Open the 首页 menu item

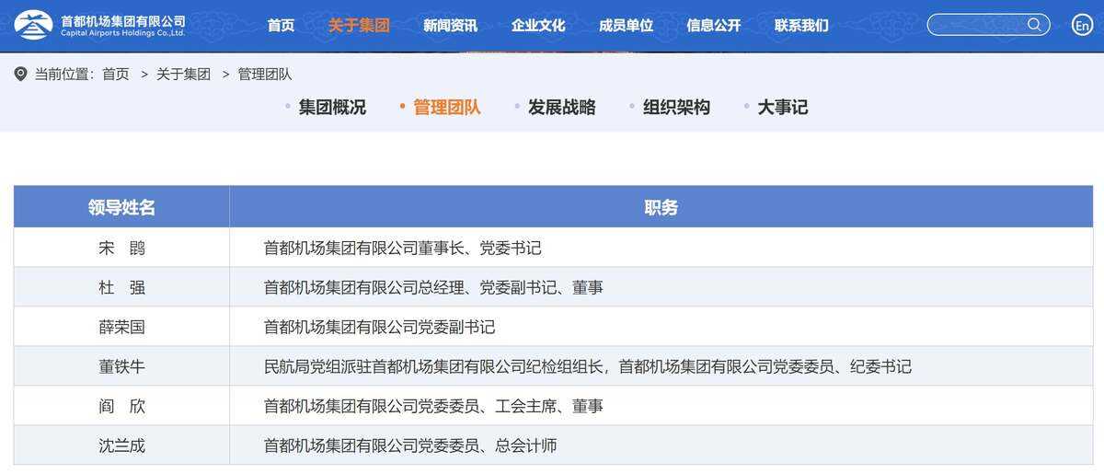pos(281,26)
